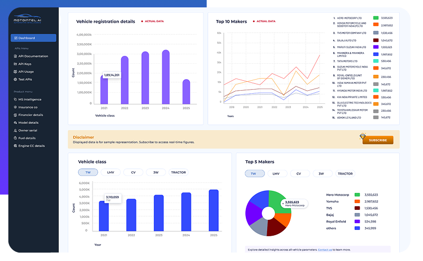The image size is (423, 261).
Task: Click HYUNDAI MOTOR INDIA LTD legend text
Action: click(x=352, y=91)
